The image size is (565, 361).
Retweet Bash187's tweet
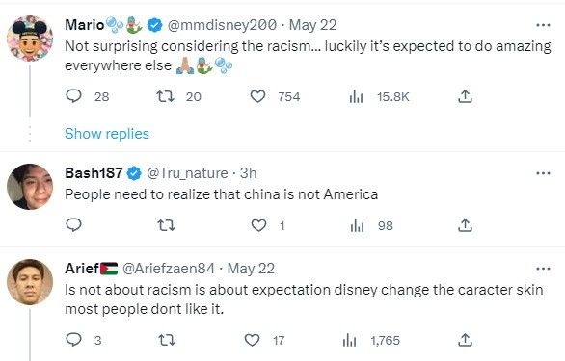(166, 225)
